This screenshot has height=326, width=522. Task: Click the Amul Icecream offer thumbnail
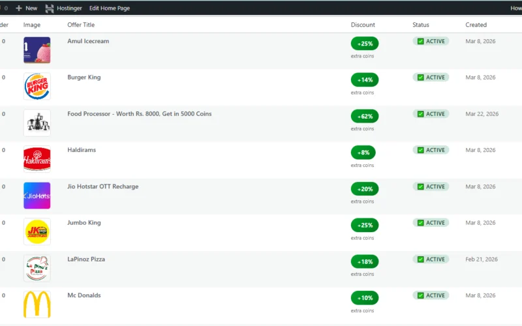click(37, 50)
